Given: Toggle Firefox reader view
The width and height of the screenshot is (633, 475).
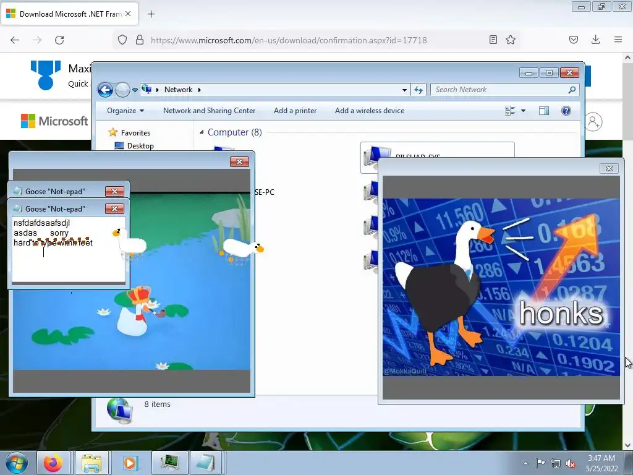Looking at the screenshot, I should pos(493,40).
